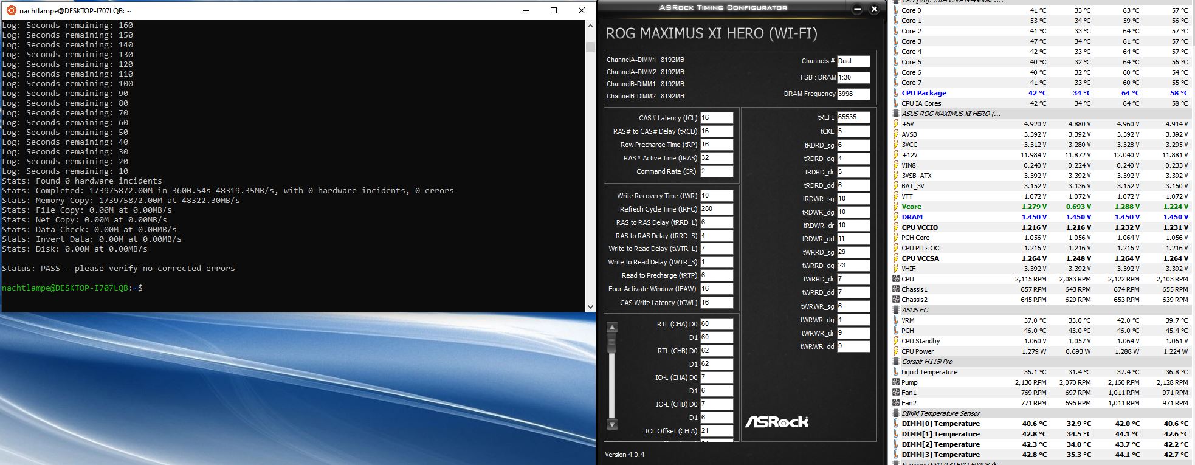Click the Channels # field showing Dual
1195x465 pixels.
tap(853, 61)
